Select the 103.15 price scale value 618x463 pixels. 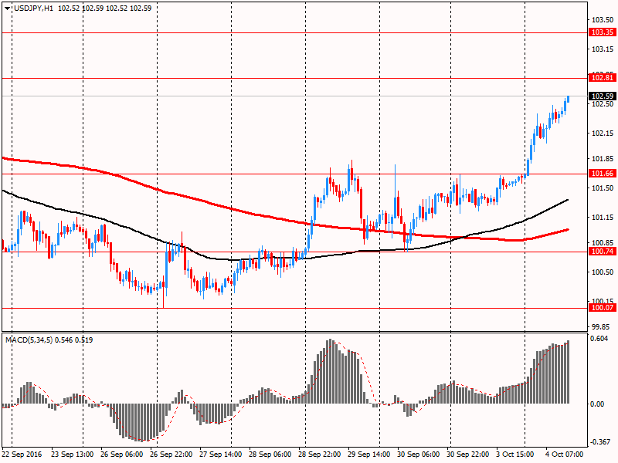coord(603,49)
